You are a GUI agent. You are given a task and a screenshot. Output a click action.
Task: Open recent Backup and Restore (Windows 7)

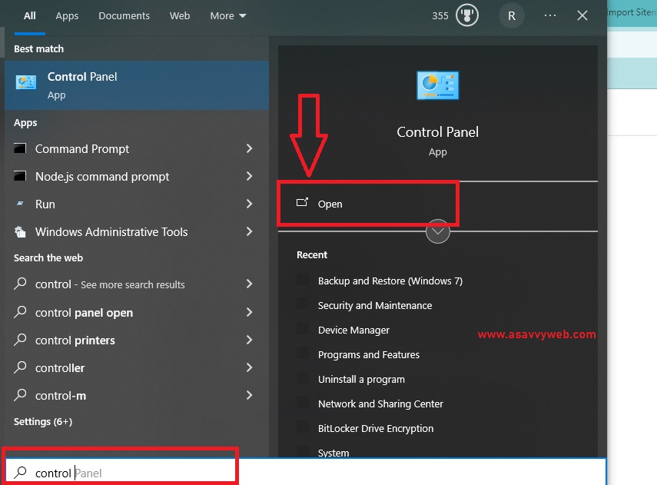coord(390,281)
